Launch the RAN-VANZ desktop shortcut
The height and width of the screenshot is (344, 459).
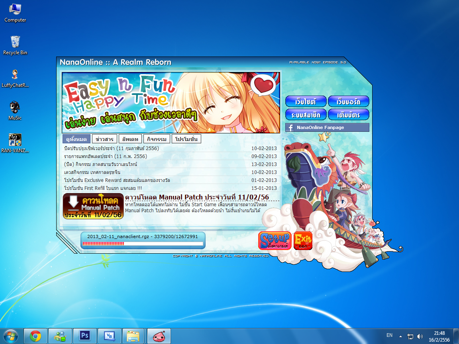15,143
